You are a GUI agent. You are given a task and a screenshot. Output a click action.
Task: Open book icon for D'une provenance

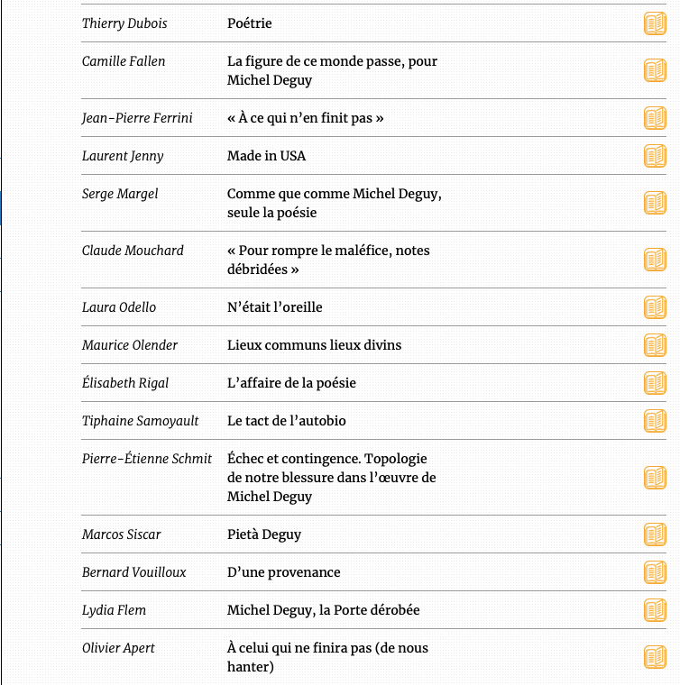point(655,572)
